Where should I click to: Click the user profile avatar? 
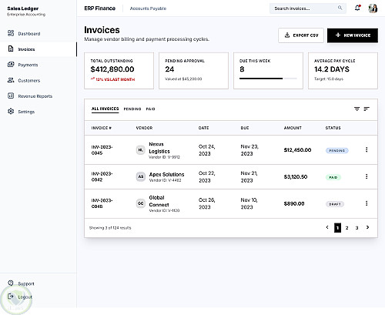click(x=373, y=8)
